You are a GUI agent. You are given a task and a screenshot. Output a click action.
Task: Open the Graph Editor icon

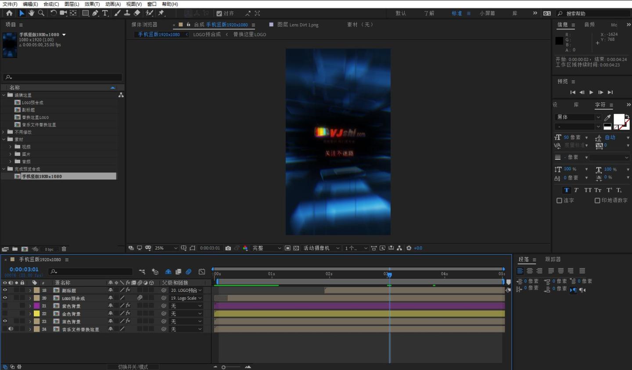202,272
